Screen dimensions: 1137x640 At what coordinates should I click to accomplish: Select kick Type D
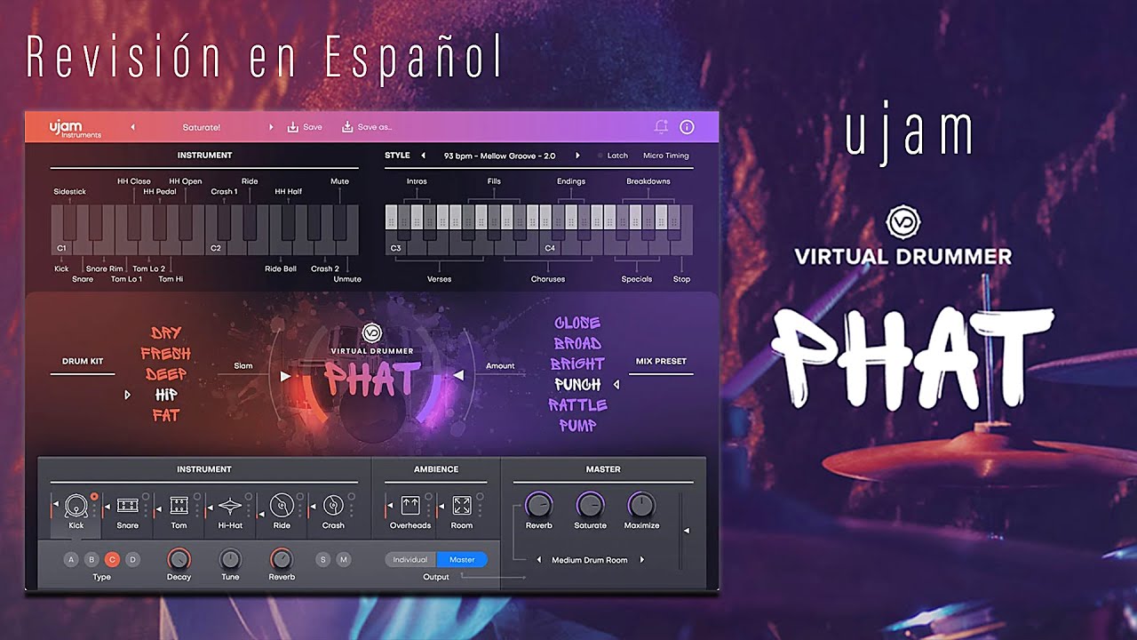132,559
